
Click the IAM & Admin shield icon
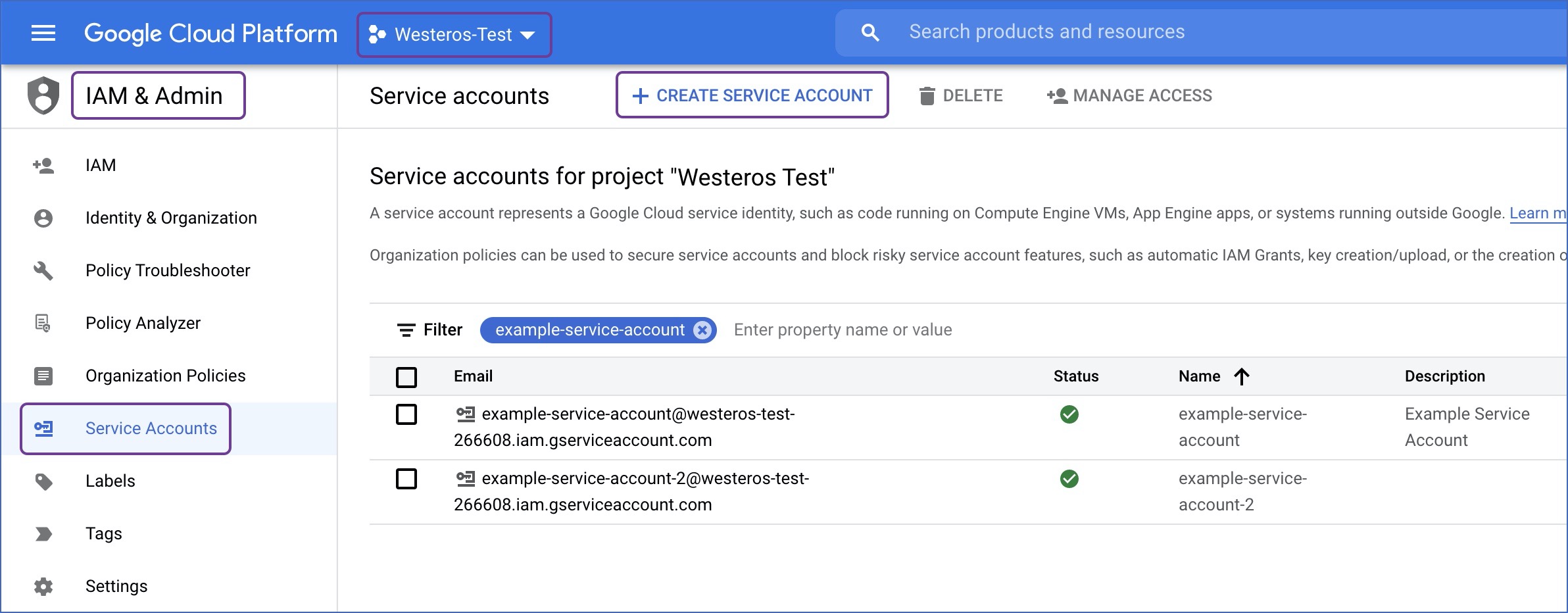[43, 95]
